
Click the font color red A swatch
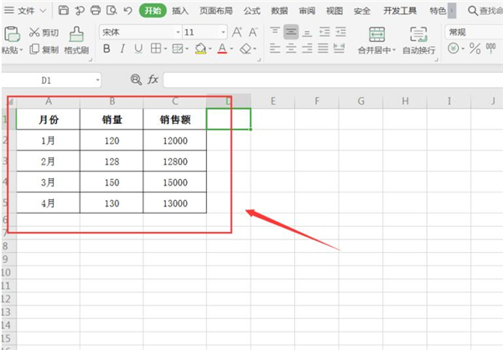[222, 49]
